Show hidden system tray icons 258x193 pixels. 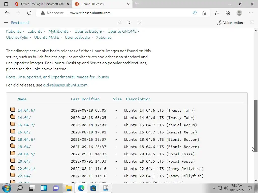tap(214, 188)
